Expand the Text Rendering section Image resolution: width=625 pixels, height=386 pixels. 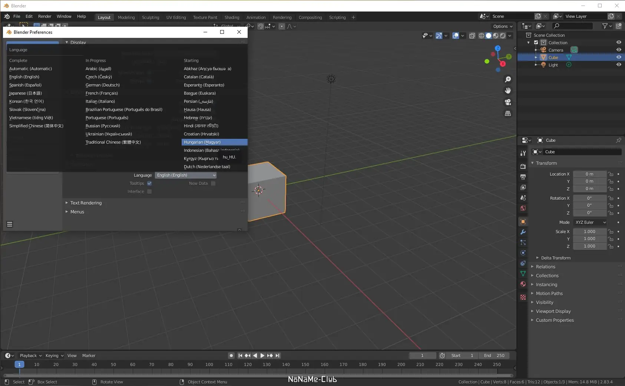tap(86, 203)
